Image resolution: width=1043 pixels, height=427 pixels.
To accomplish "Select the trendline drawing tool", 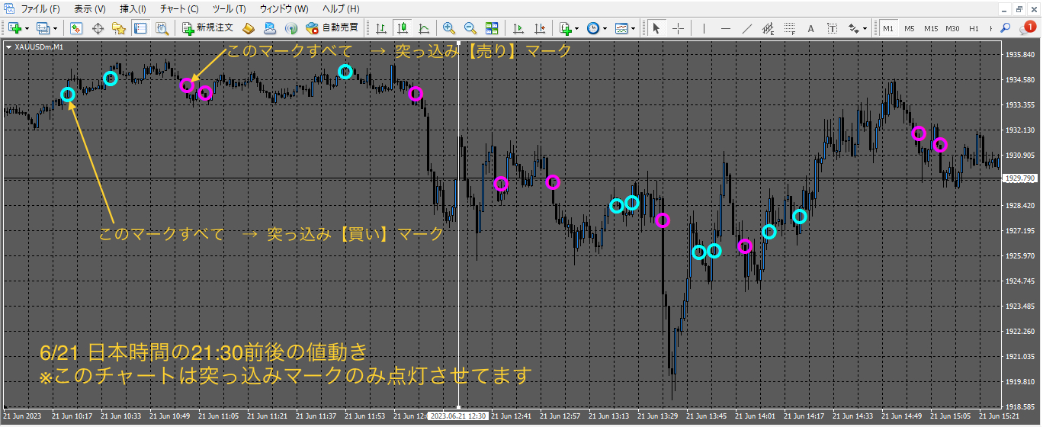I will [747, 28].
